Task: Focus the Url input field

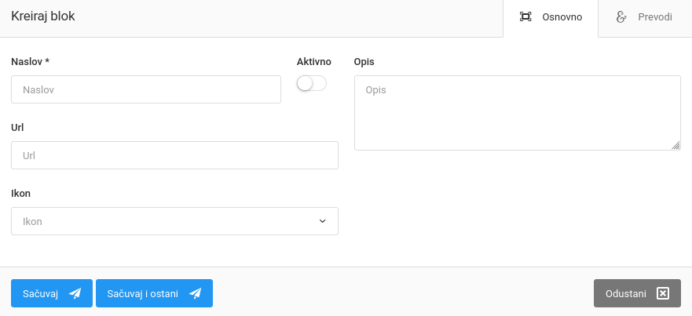Action: (x=174, y=155)
